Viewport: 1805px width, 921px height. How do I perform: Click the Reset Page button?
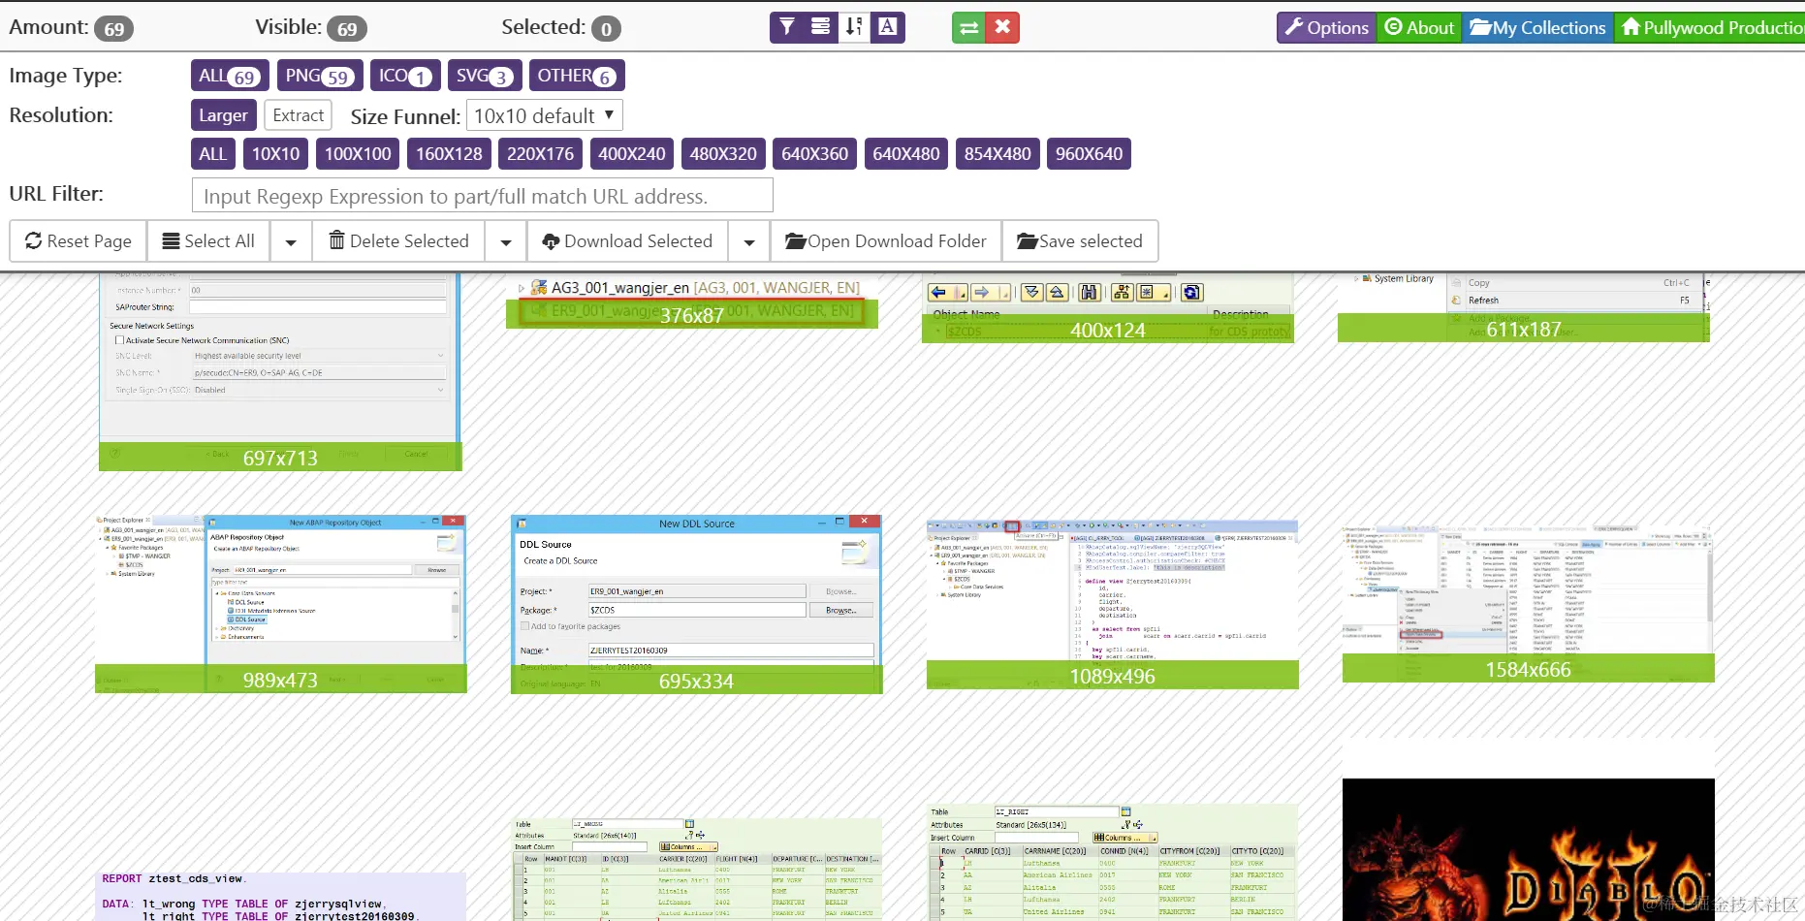click(79, 241)
